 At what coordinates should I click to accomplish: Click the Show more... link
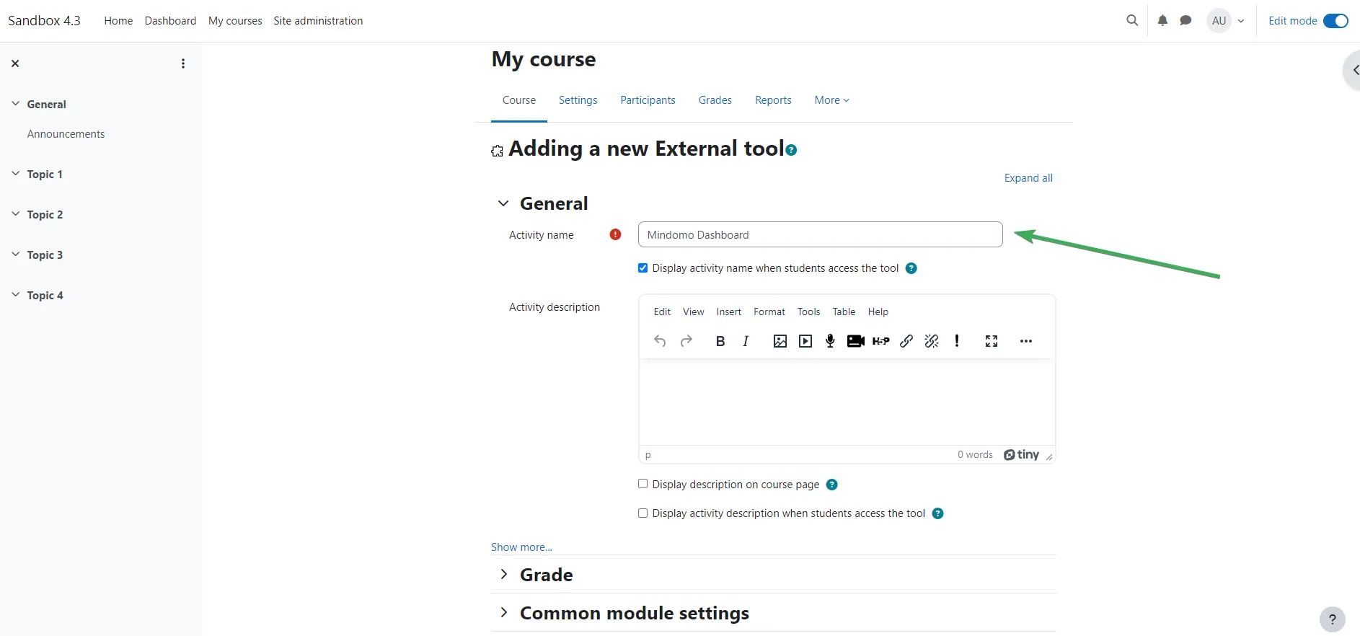coord(521,547)
